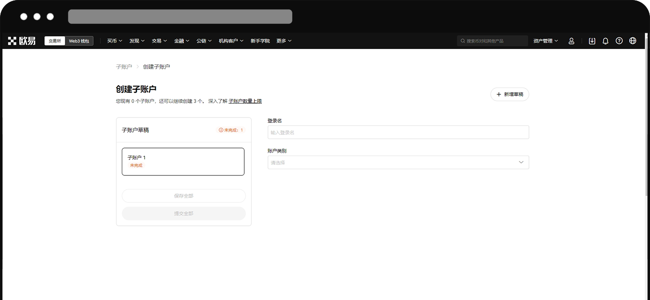Open the help question mark icon

click(x=619, y=41)
